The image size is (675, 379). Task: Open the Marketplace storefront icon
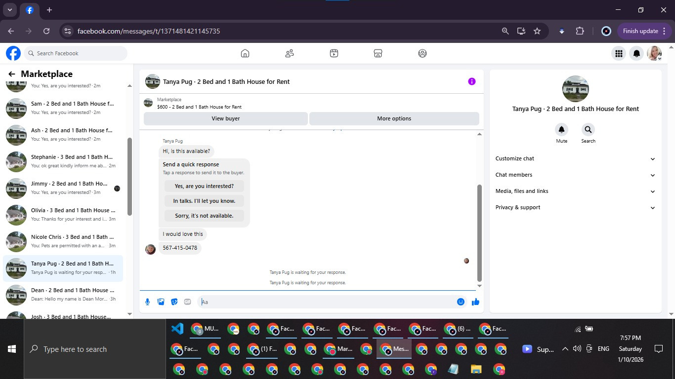(x=378, y=53)
